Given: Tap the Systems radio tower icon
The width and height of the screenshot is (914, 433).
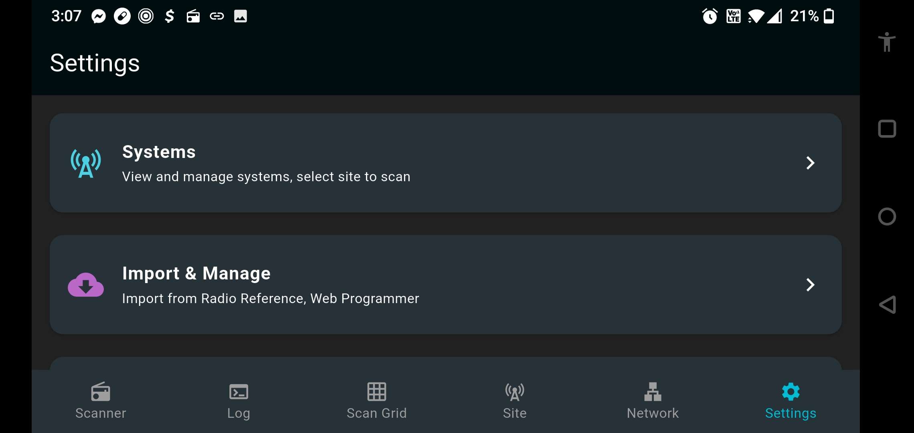Looking at the screenshot, I should point(85,163).
